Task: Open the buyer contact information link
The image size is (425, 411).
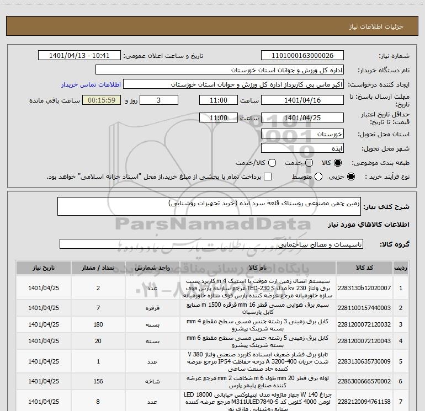Action: tap(91, 84)
